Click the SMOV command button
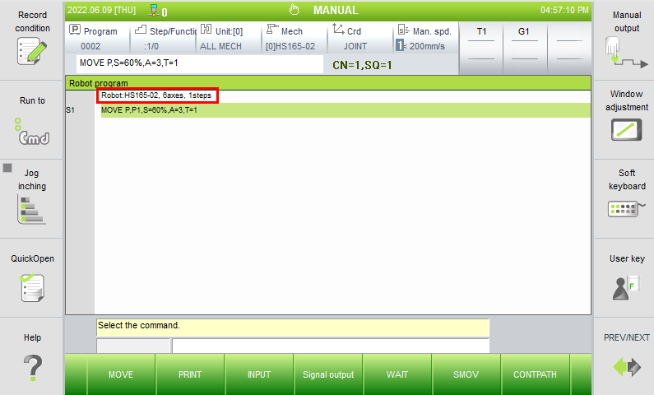 [x=466, y=374]
